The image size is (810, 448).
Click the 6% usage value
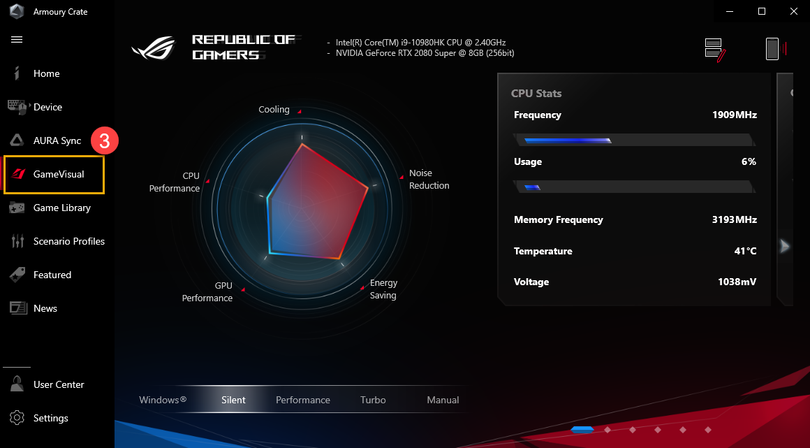point(749,161)
